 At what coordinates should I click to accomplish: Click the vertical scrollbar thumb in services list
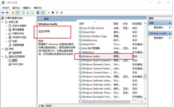(145, 76)
